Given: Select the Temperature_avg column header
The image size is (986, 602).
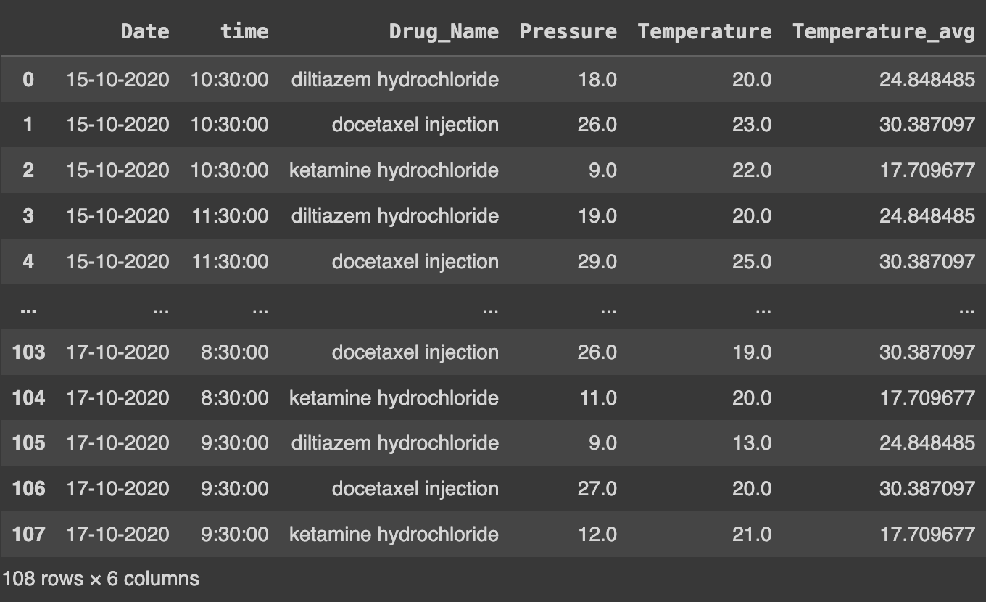Looking at the screenshot, I should (883, 31).
